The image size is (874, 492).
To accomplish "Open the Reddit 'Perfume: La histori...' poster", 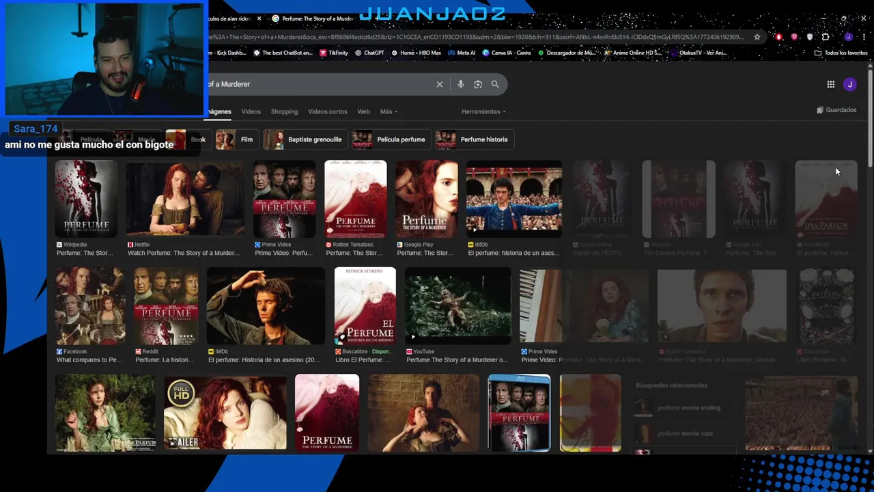I will pos(166,305).
